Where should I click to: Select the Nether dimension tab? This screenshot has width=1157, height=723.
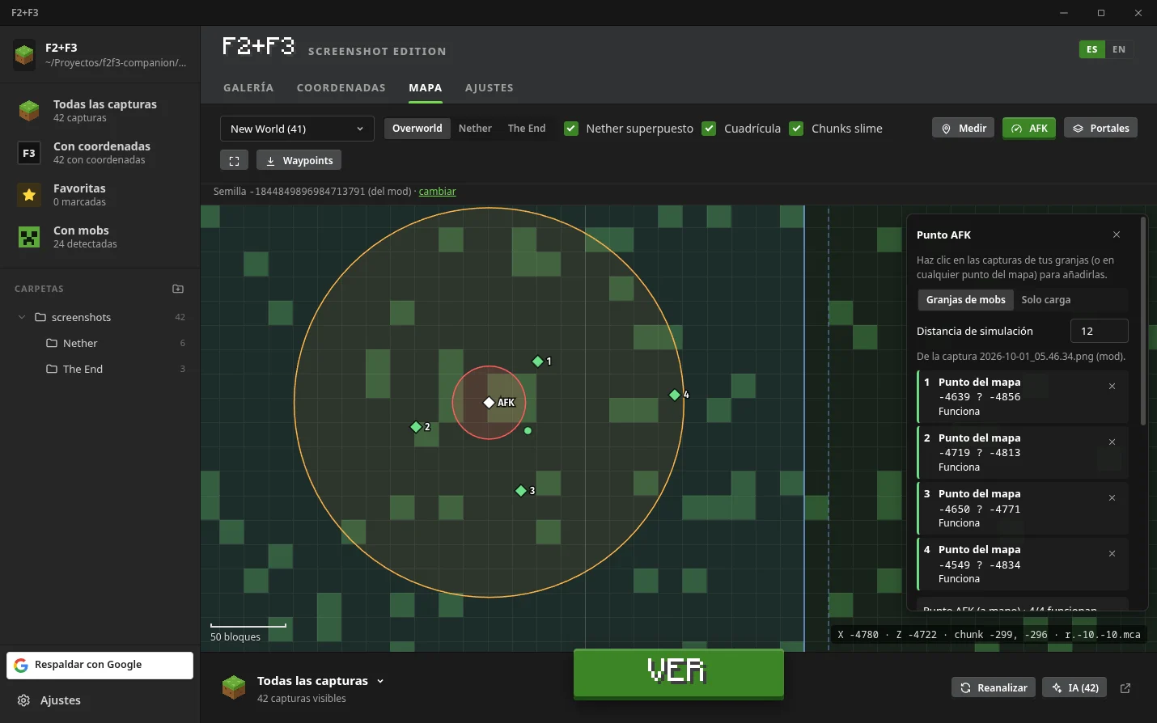point(475,129)
